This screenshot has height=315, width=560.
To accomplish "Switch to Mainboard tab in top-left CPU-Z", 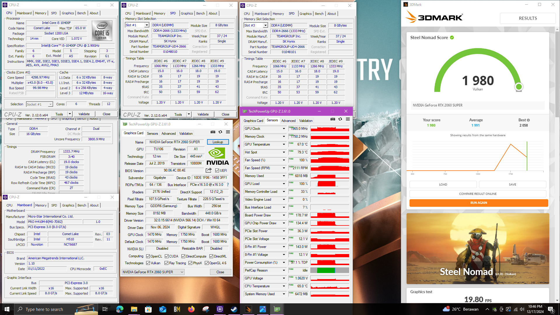I will (x=24, y=13).
